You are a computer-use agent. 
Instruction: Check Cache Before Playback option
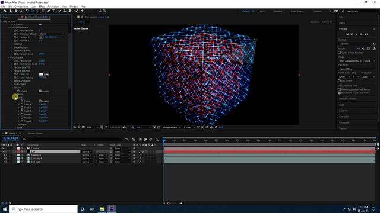coord(339,53)
